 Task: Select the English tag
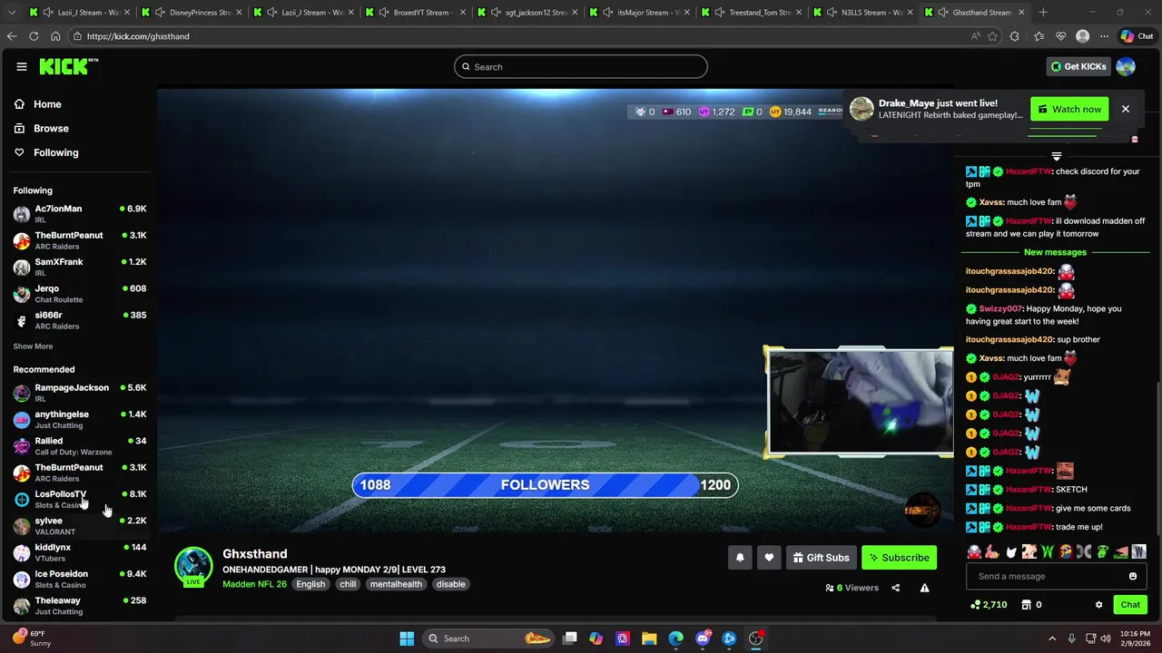(310, 584)
